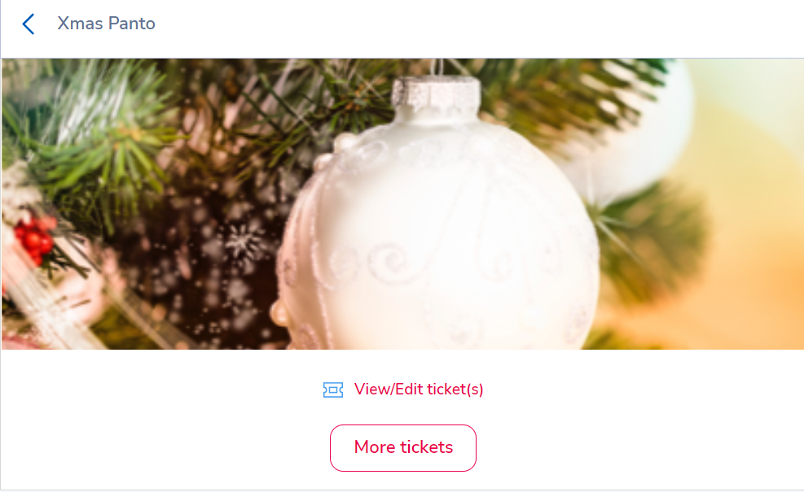This screenshot has width=804, height=492.
Task: Return to the previous screen with the back arrow
Action: tap(29, 24)
